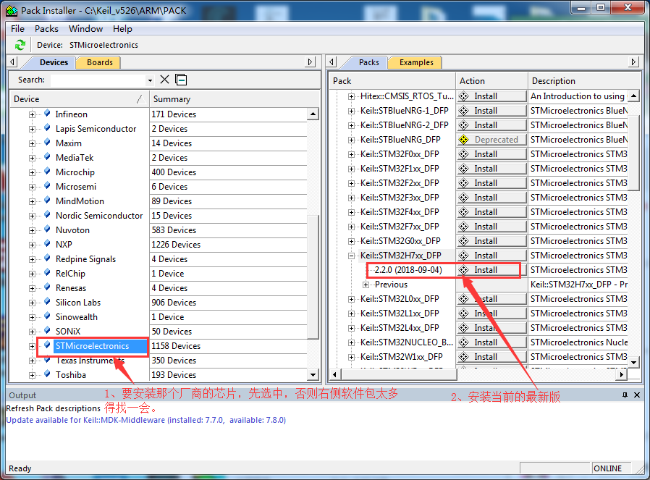Expand the Previous versions node
Screen dimensions: 650x480
pyautogui.click(x=366, y=285)
